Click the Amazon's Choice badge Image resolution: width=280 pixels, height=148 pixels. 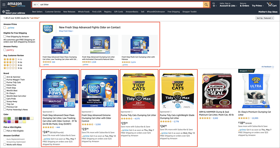coord(246,71)
